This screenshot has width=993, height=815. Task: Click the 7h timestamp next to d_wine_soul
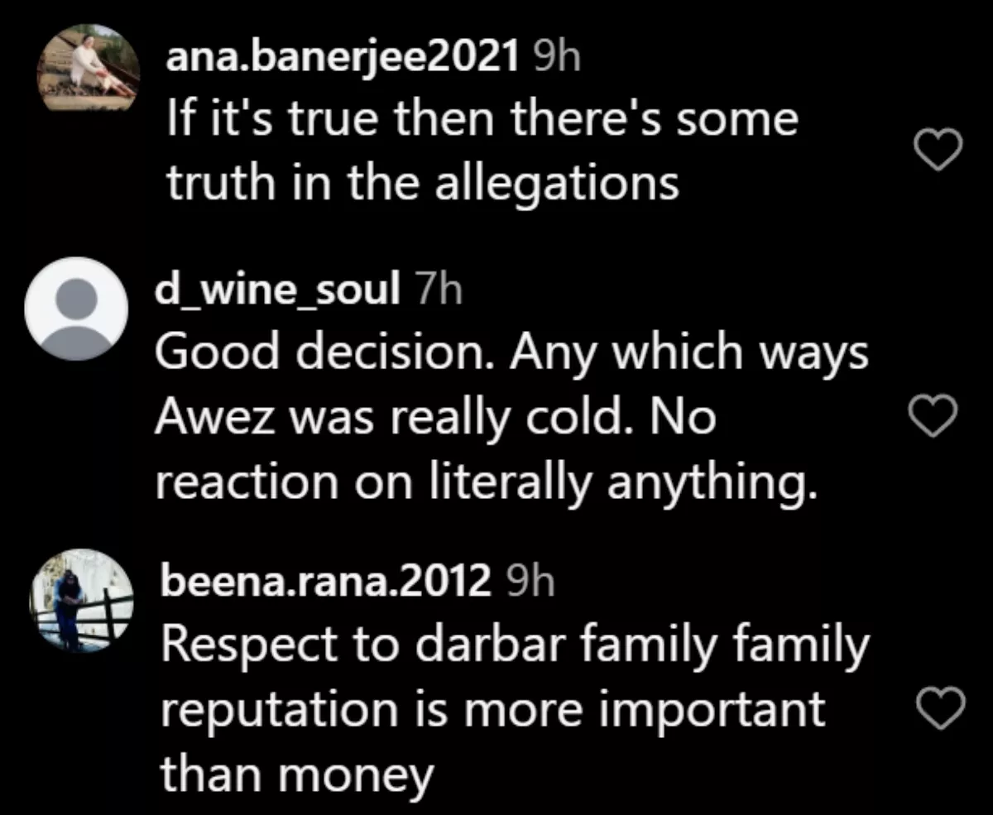[x=436, y=290]
